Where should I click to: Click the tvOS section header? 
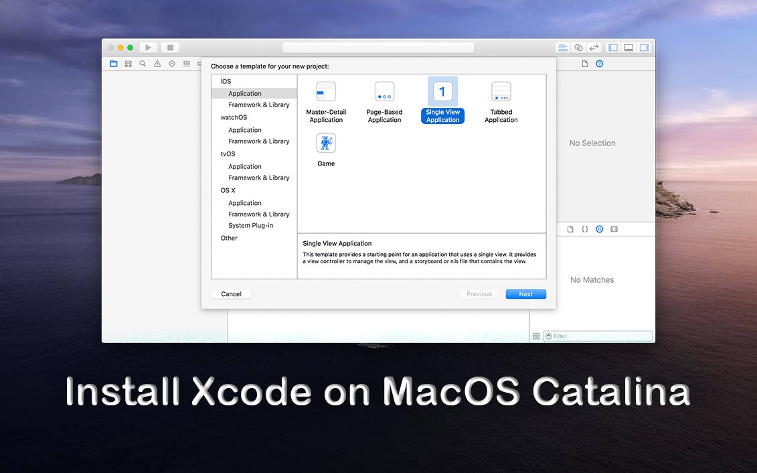coord(228,153)
